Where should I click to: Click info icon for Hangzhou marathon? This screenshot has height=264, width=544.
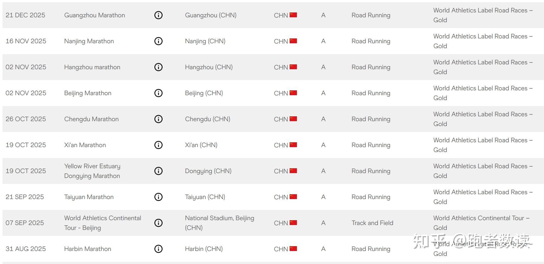tap(158, 67)
